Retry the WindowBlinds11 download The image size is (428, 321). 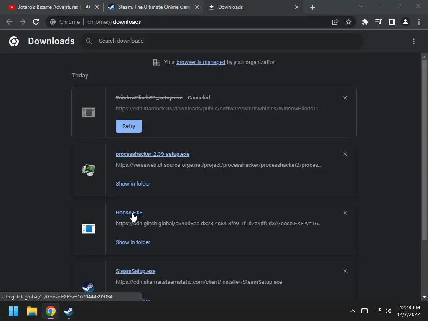pos(129,126)
